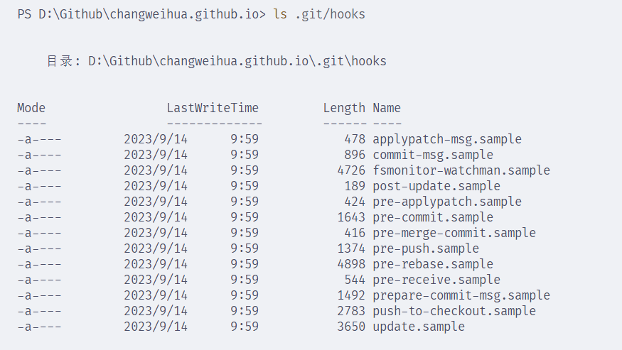Click the pre-receive.sample file name
Viewport: 622px width, 350px height.
(436, 280)
